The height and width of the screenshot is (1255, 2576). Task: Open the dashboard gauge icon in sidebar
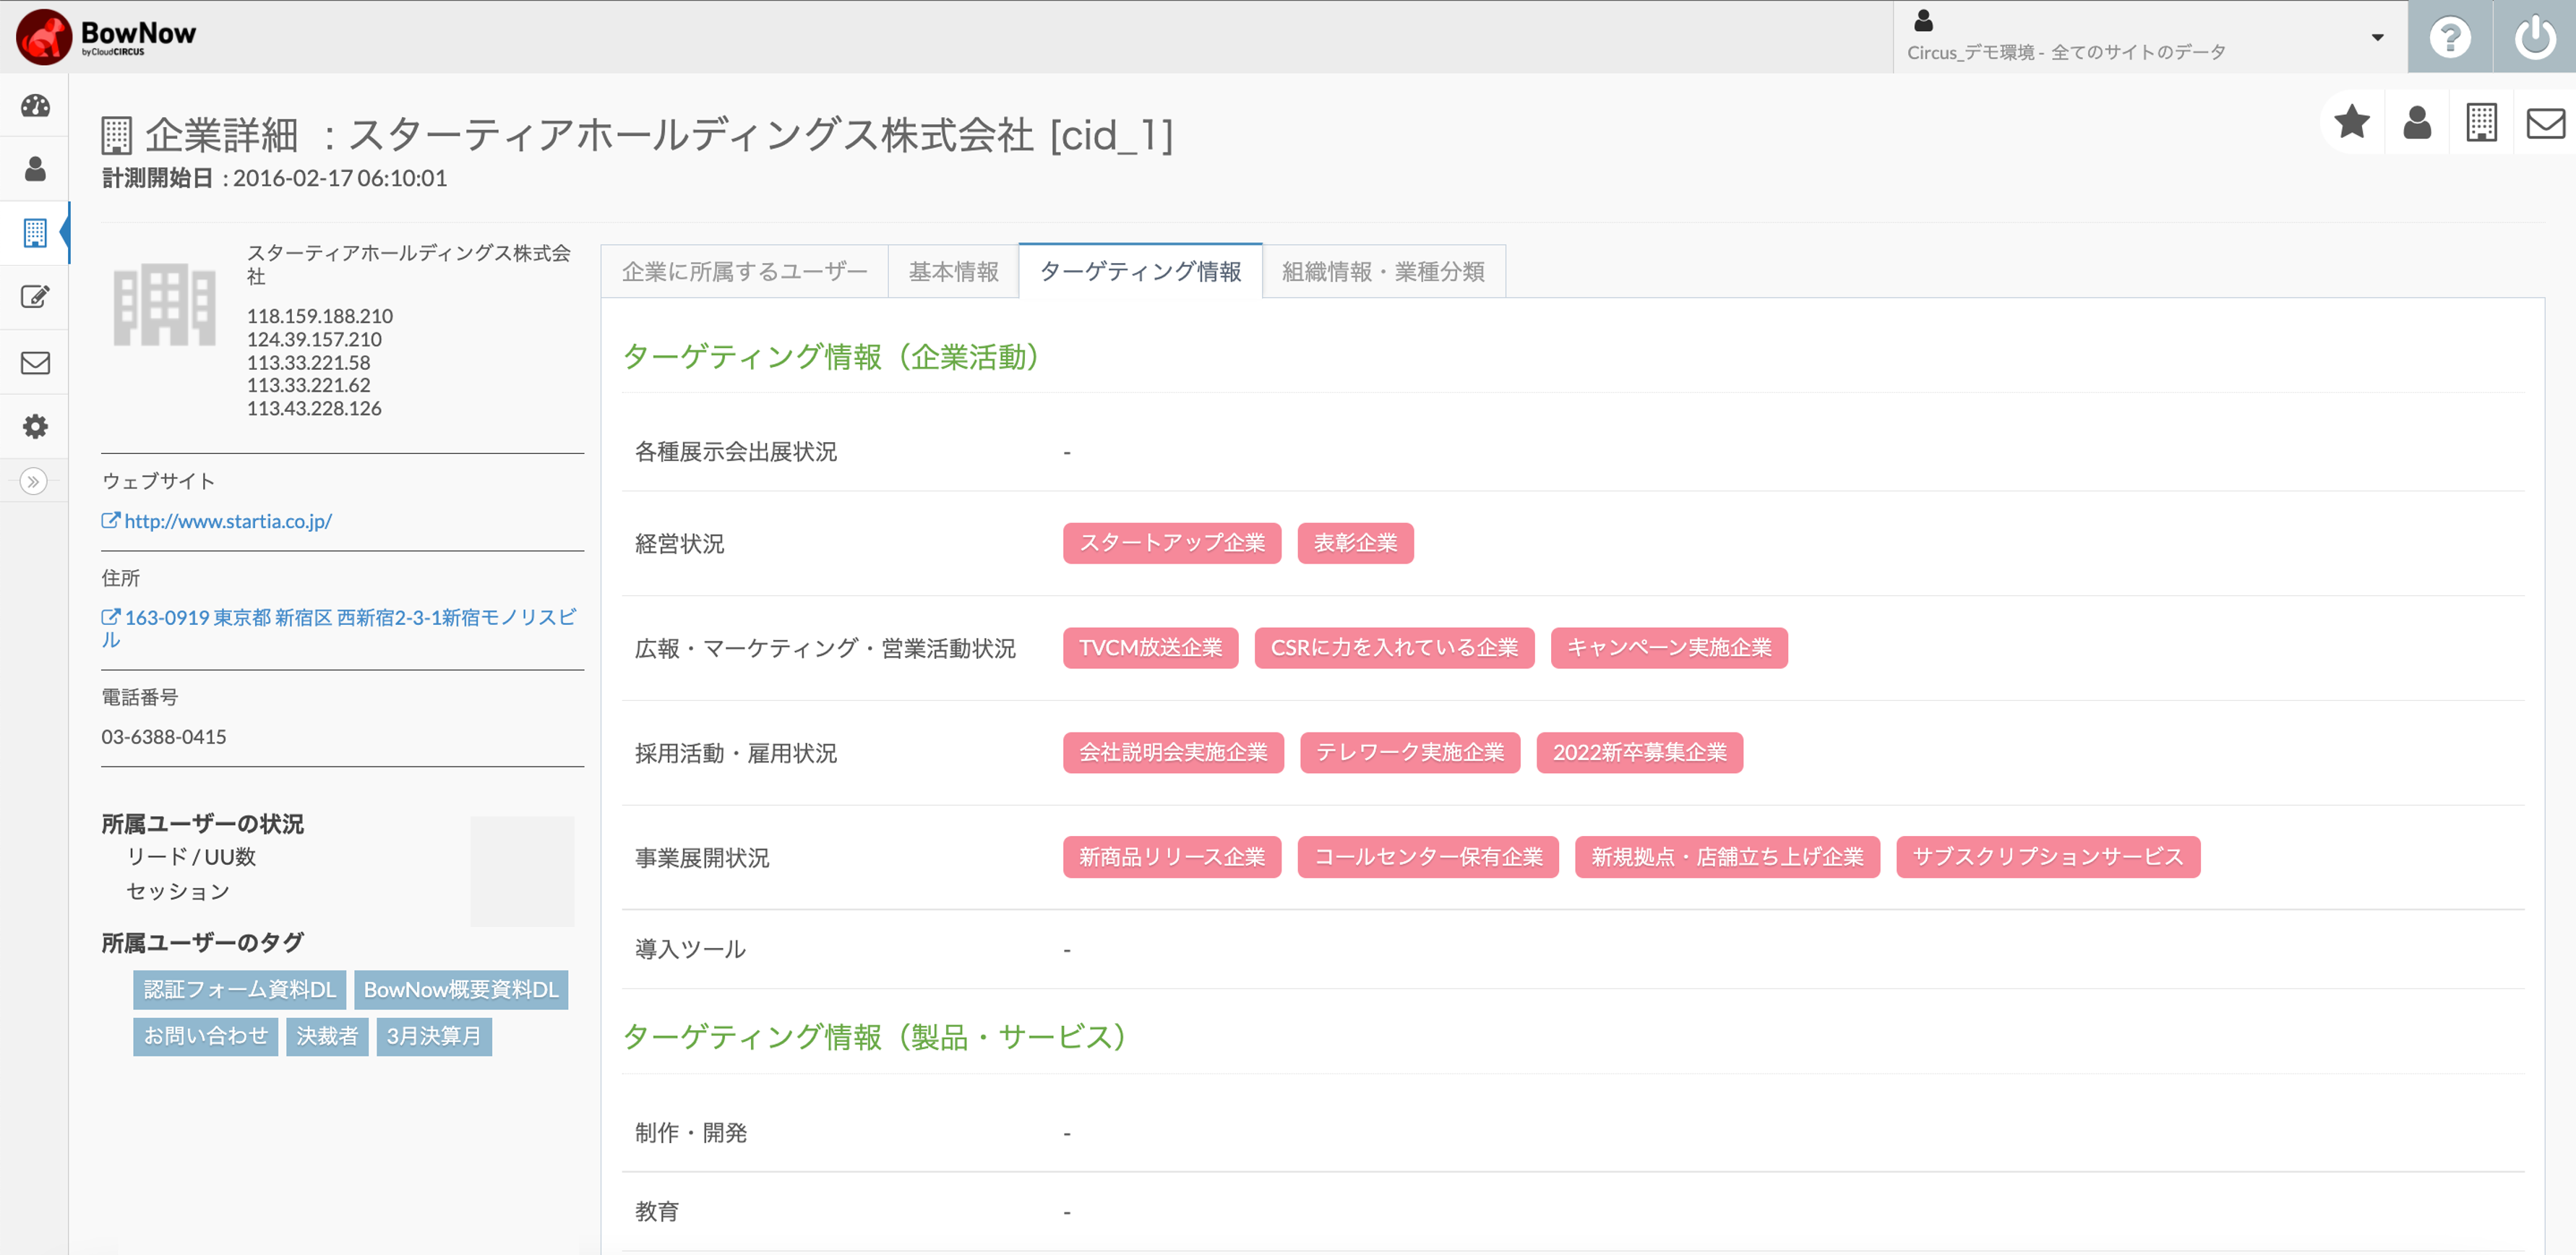click(x=35, y=106)
